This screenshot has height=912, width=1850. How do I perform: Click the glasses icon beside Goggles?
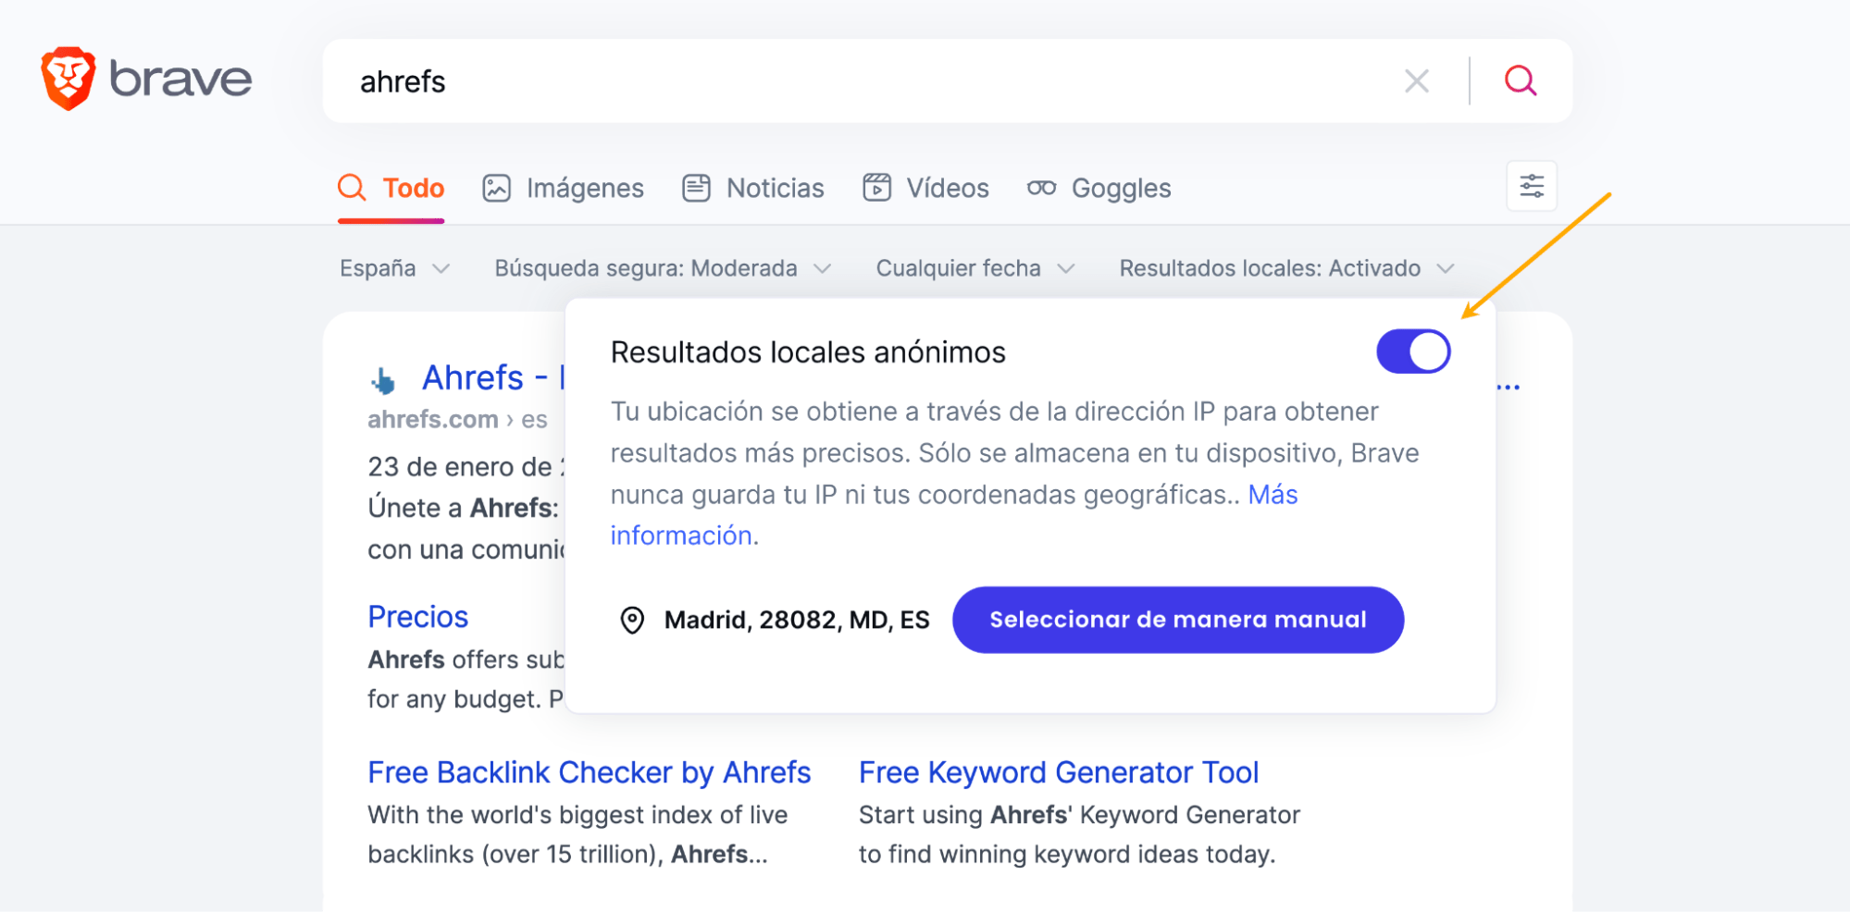tap(1042, 187)
